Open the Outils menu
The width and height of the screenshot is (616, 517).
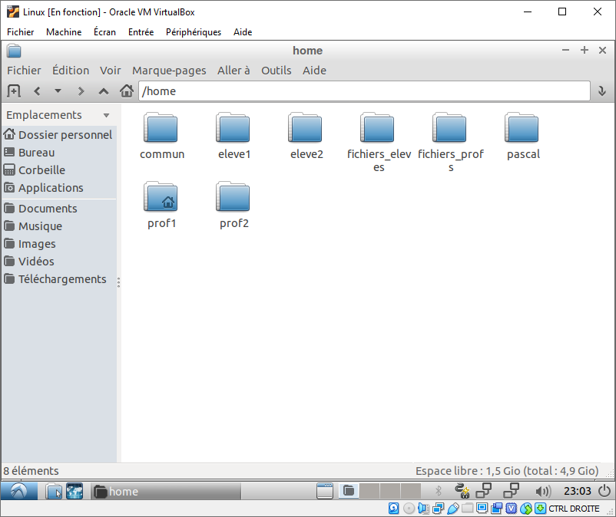[x=276, y=71]
